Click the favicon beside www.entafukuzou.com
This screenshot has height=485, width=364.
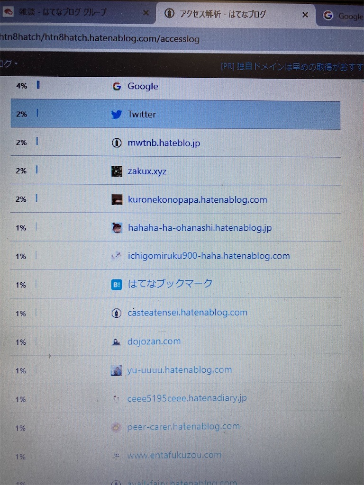click(117, 456)
